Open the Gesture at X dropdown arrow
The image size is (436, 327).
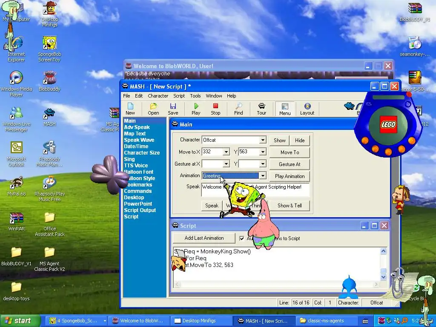(226, 164)
